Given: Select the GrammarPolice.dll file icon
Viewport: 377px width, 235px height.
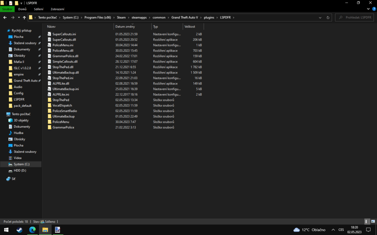Looking at the screenshot, I should coord(49,56).
